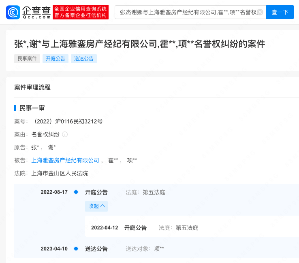
Task: Collapse the hearing list via 收起
Action: coord(96,206)
